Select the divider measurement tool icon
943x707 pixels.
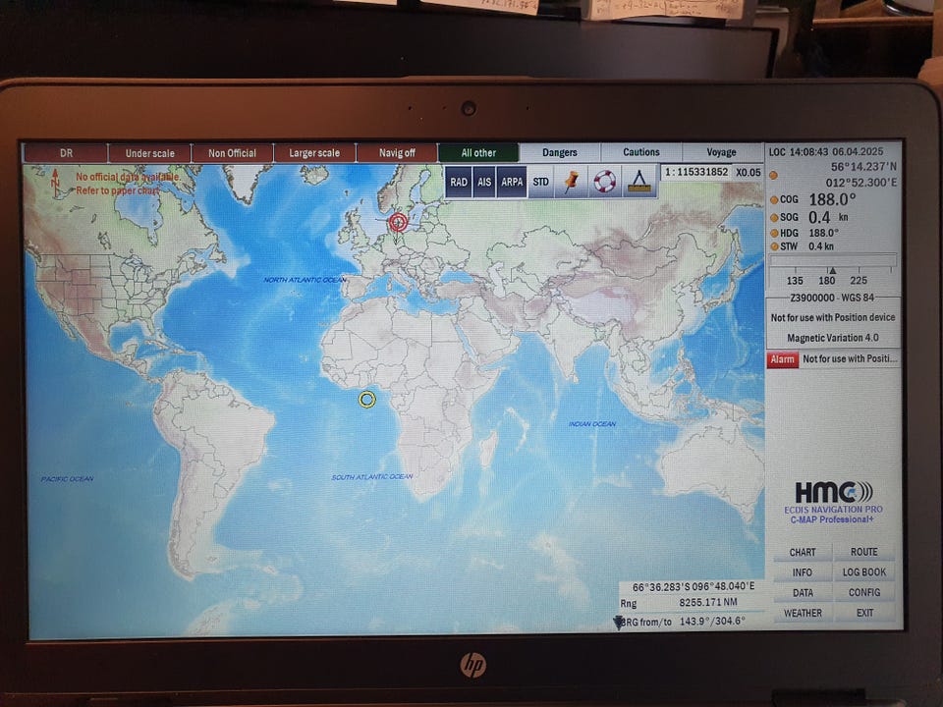click(x=638, y=181)
